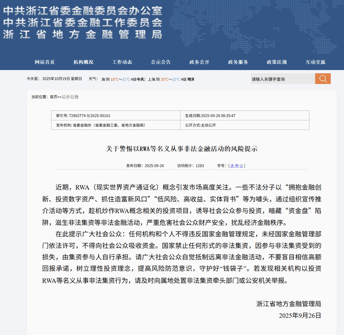Select the 大 font size option
This screenshot has height=335, width=344.
(x=232, y=165)
